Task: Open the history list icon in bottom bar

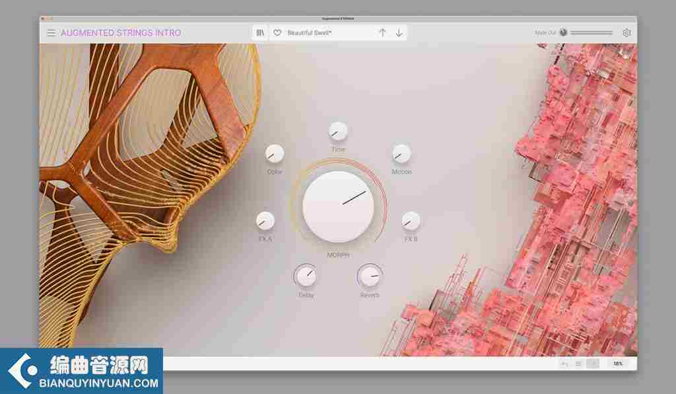Action: [578, 364]
